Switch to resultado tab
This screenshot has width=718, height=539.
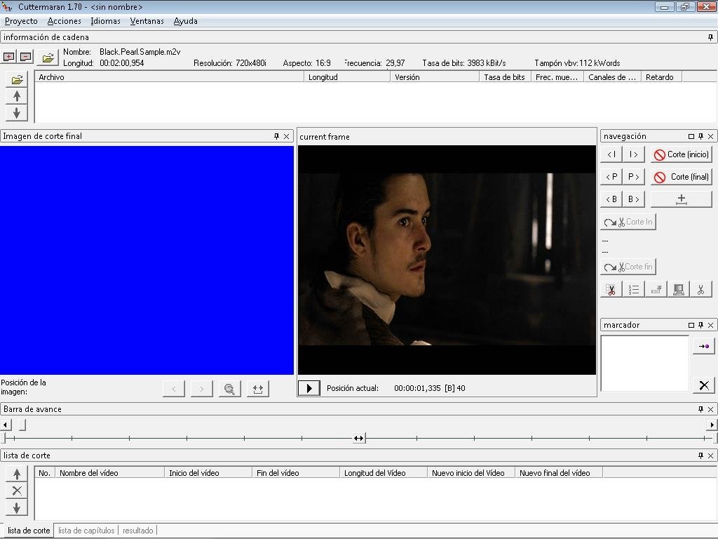coord(138,531)
